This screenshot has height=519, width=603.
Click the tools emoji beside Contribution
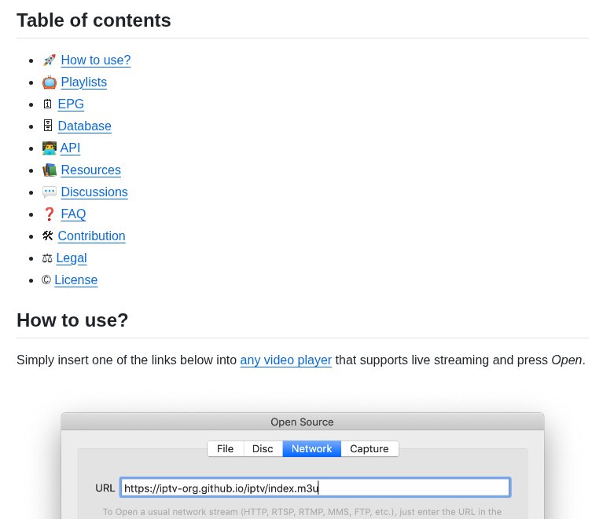tap(48, 236)
